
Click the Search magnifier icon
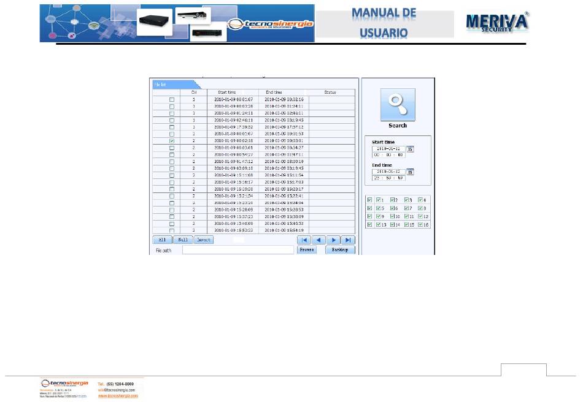pyautogui.click(x=398, y=105)
